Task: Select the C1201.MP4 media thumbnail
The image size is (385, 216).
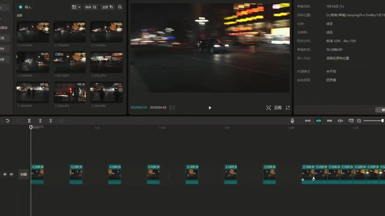Action: point(70,63)
